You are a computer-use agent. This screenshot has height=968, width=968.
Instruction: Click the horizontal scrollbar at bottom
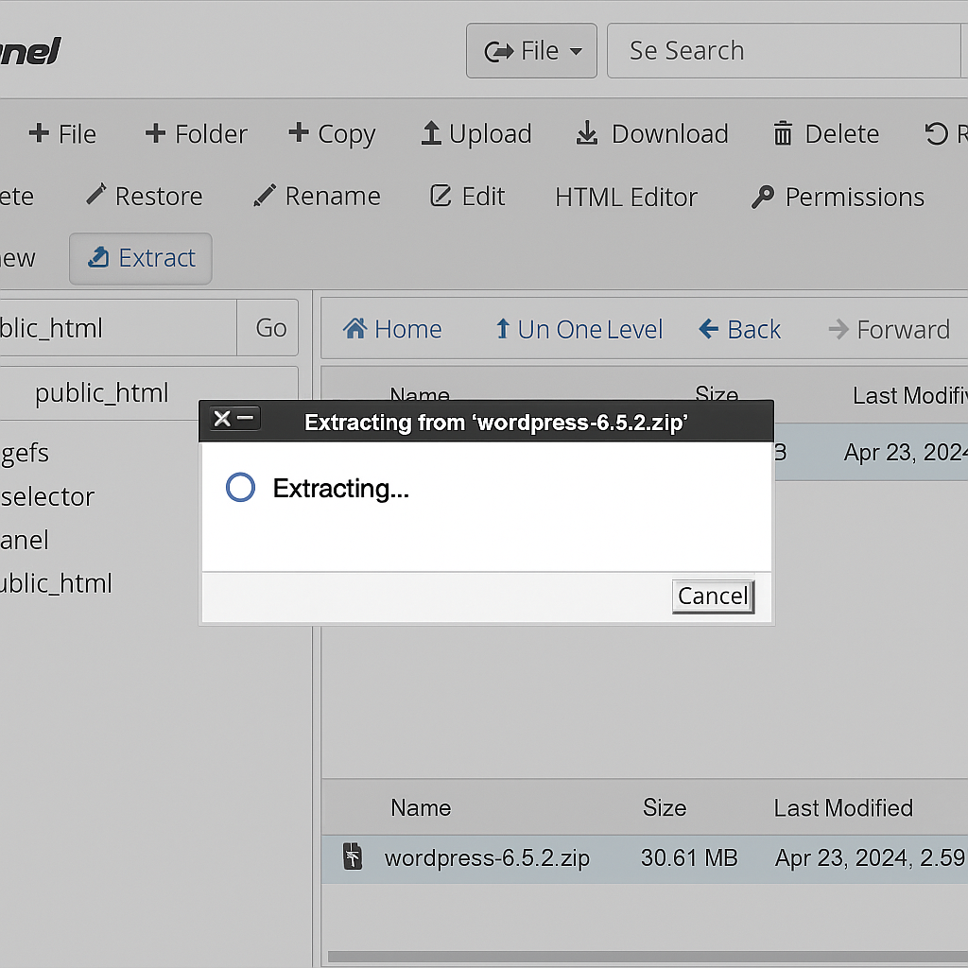click(x=648, y=957)
